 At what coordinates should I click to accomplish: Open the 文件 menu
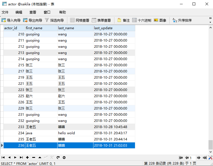5,12
